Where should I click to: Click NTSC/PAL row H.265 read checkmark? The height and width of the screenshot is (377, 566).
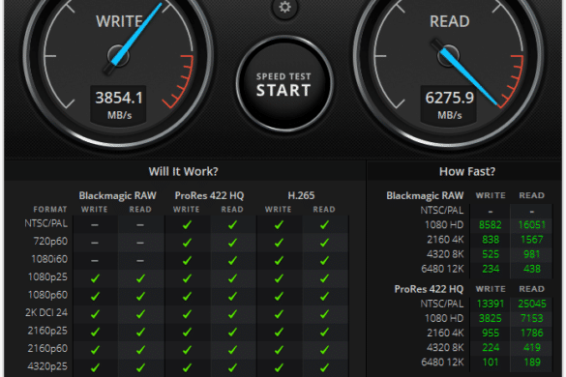click(324, 225)
